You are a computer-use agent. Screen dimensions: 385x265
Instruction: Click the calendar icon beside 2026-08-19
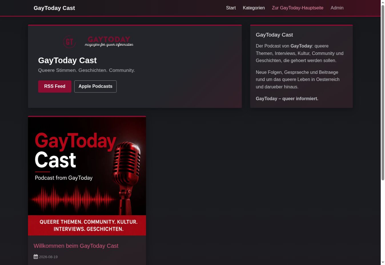coord(36,257)
